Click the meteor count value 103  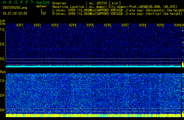coord(43,13)
